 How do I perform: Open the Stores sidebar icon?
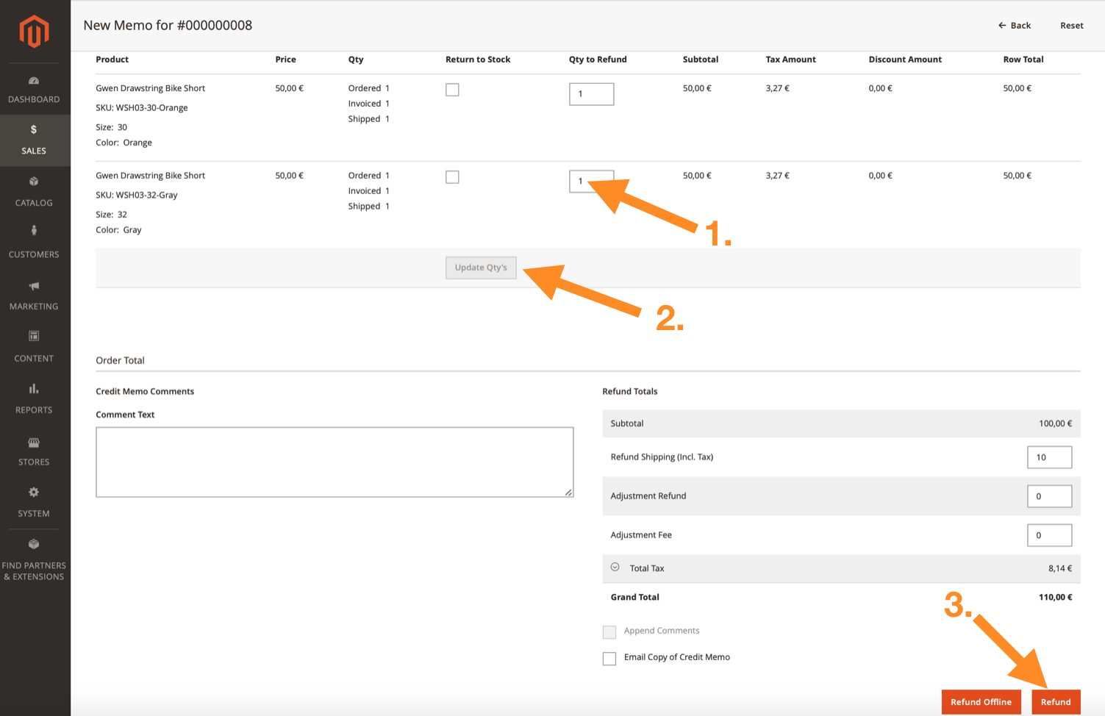(x=34, y=443)
